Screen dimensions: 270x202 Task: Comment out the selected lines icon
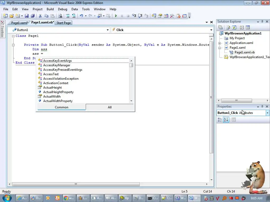[68, 16]
